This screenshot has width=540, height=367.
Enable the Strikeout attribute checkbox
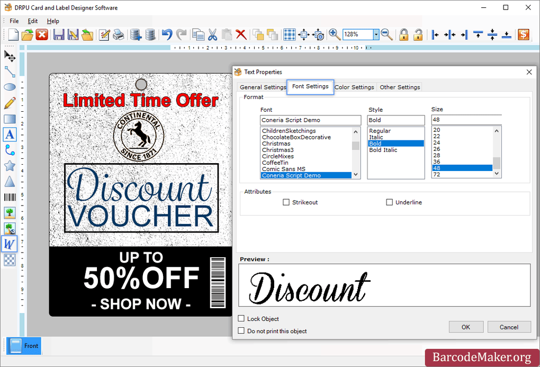(x=286, y=202)
